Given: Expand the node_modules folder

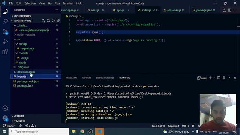Looking at the screenshot, I should (26, 35).
